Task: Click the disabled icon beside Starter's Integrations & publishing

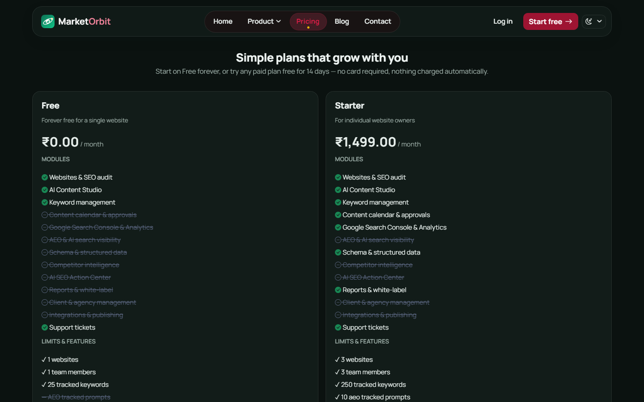Action: 338,315
